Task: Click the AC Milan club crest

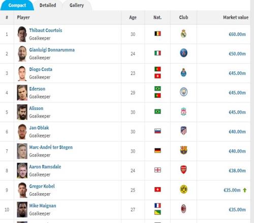Action: [x=183, y=209]
